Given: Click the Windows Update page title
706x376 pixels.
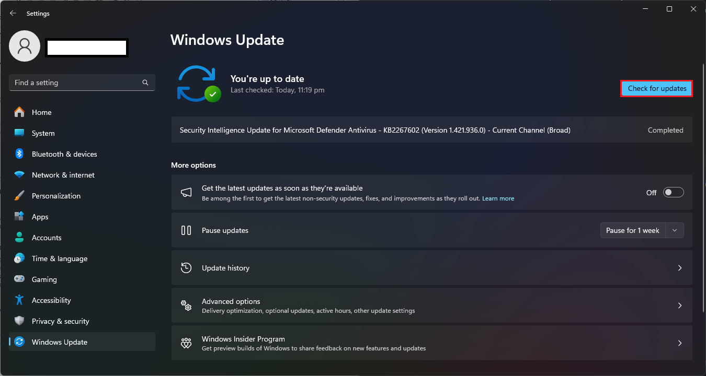Looking at the screenshot, I should pyautogui.click(x=227, y=40).
